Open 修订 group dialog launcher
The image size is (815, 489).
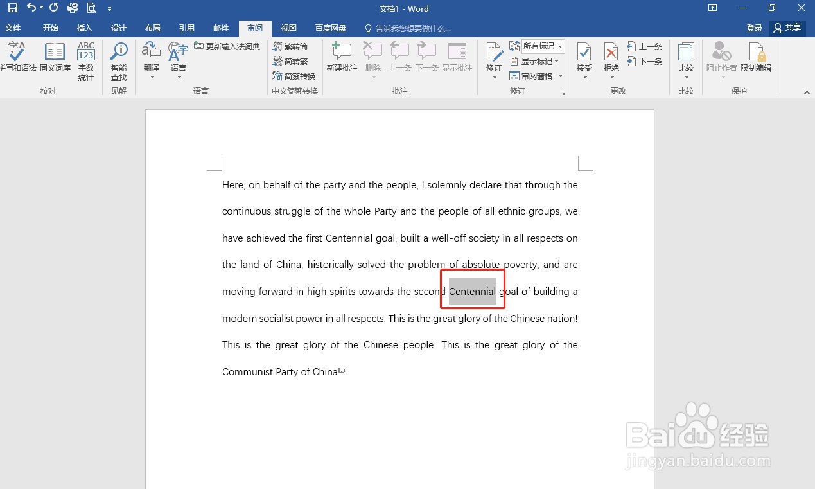pyautogui.click(x=563, y=93)
